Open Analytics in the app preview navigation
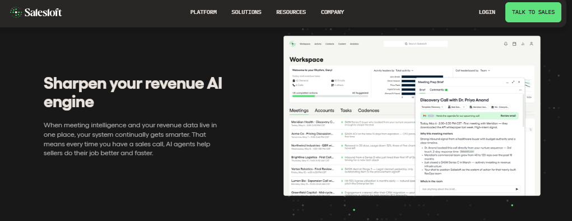Viewport: 572px width, 221px height. click(x=354, y=44)
